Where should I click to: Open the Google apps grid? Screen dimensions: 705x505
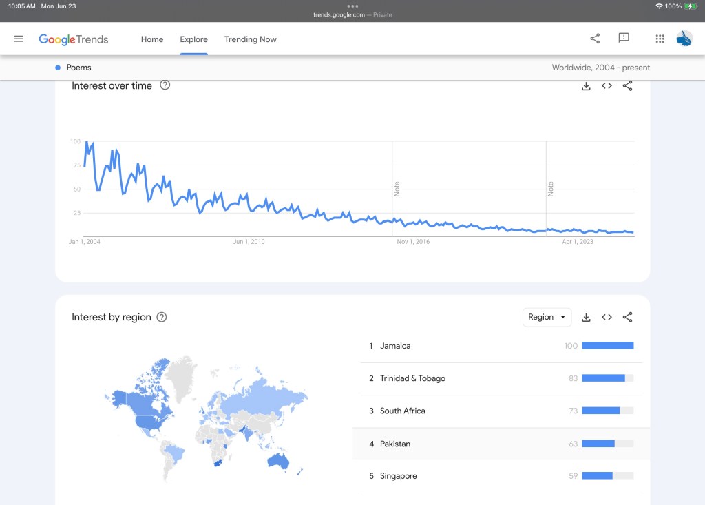[x=660, y=39]
